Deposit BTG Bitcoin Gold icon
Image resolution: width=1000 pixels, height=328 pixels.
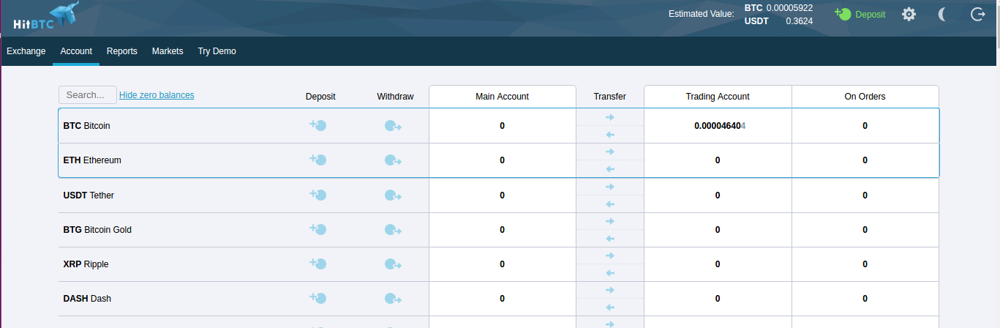318,230
